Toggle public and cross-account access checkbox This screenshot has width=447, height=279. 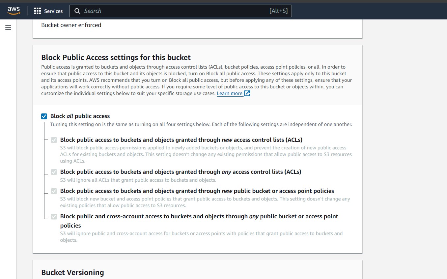click(x=54, y=216)
